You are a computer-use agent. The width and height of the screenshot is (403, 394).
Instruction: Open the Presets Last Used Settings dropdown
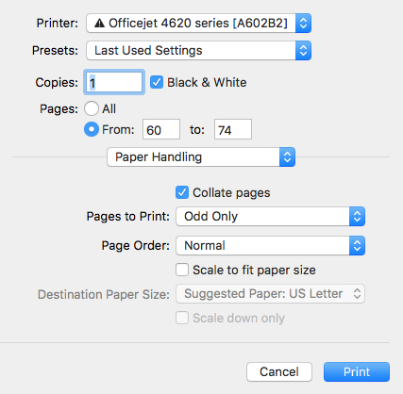199,50
